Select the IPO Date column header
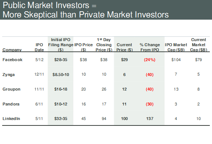212x144 pixels. (x=39, y=47)
